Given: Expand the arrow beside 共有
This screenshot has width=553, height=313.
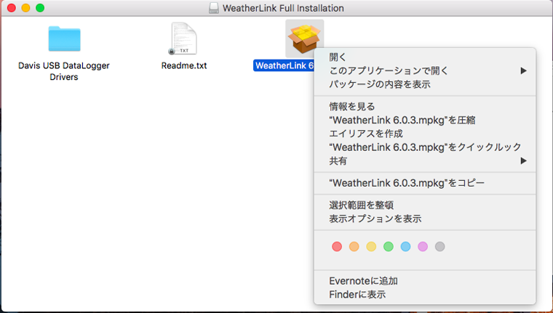Looking at the screenshot, I should pos(523,161).
